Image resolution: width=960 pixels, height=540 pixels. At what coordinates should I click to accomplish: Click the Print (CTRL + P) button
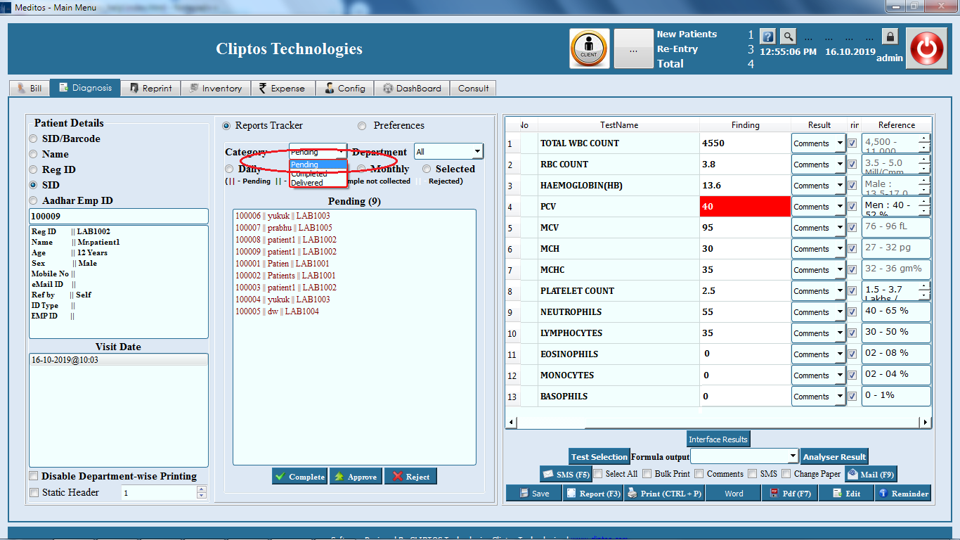coord(665,493)
